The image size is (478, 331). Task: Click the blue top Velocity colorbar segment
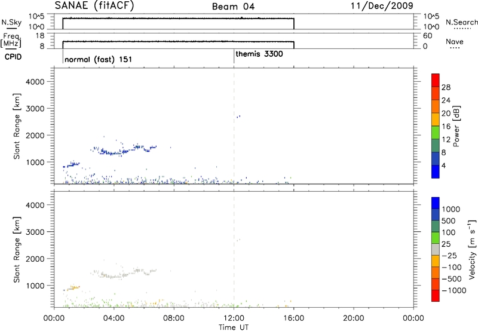pyautogui.click(x=436, y=203)
